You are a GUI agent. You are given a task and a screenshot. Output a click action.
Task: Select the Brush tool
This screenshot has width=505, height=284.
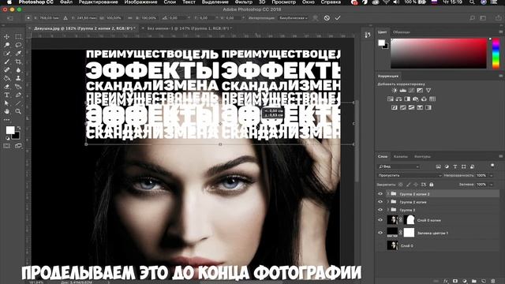[x=7, y=62]
